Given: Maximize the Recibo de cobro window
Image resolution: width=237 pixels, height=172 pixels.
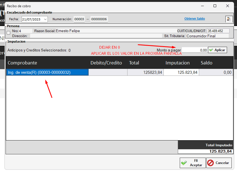Looking at the screenshot, I should point(215,6).
